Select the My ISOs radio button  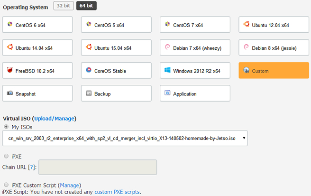pos(6,127)
